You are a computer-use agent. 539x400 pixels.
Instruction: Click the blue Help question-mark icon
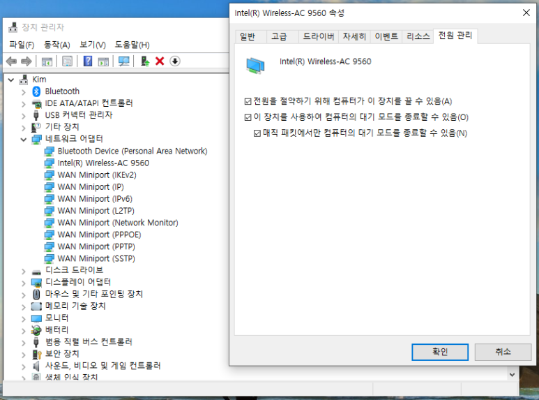pos(88,61)
